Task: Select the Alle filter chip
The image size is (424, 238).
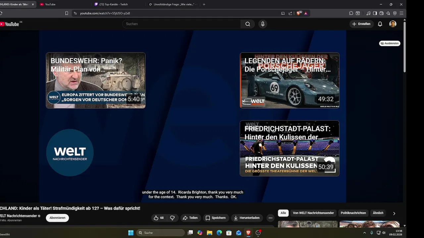Action: point(283,213)
